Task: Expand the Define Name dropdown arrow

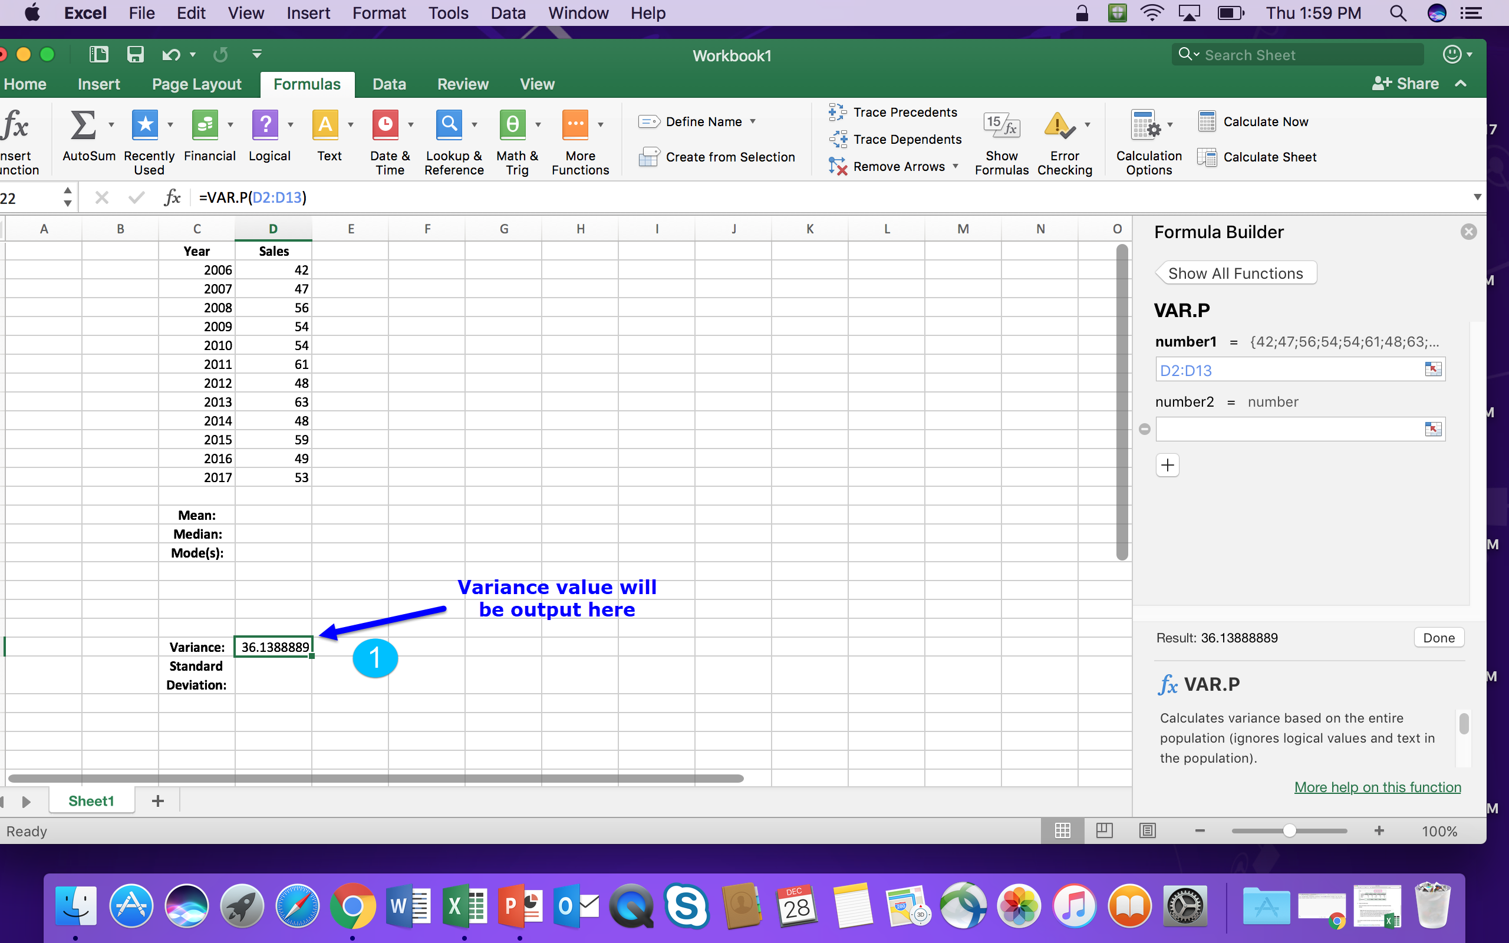Action: pyautogui.click(x=753, y=121)
